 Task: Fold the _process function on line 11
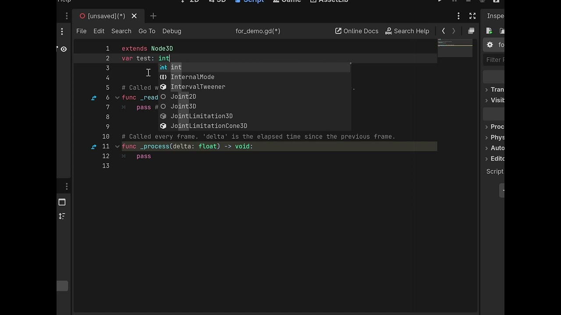click(117, 147)
